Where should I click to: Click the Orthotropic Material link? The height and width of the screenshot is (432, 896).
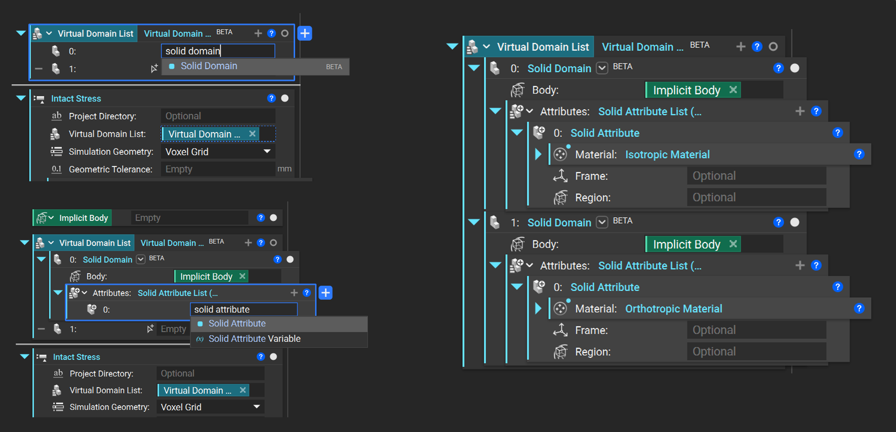[673, 309]
